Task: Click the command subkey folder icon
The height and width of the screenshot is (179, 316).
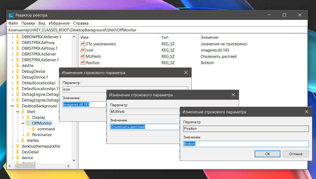Action: pos(33,129)
